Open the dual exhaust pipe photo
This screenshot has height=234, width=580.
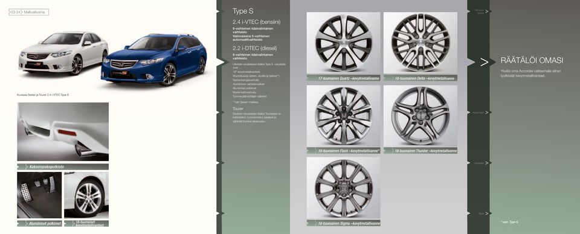(63, 131)
